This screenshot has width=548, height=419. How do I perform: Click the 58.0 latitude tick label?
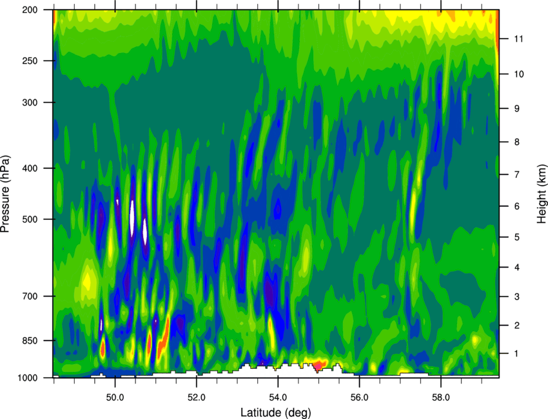pyautogui.click(x=441, y=398)
